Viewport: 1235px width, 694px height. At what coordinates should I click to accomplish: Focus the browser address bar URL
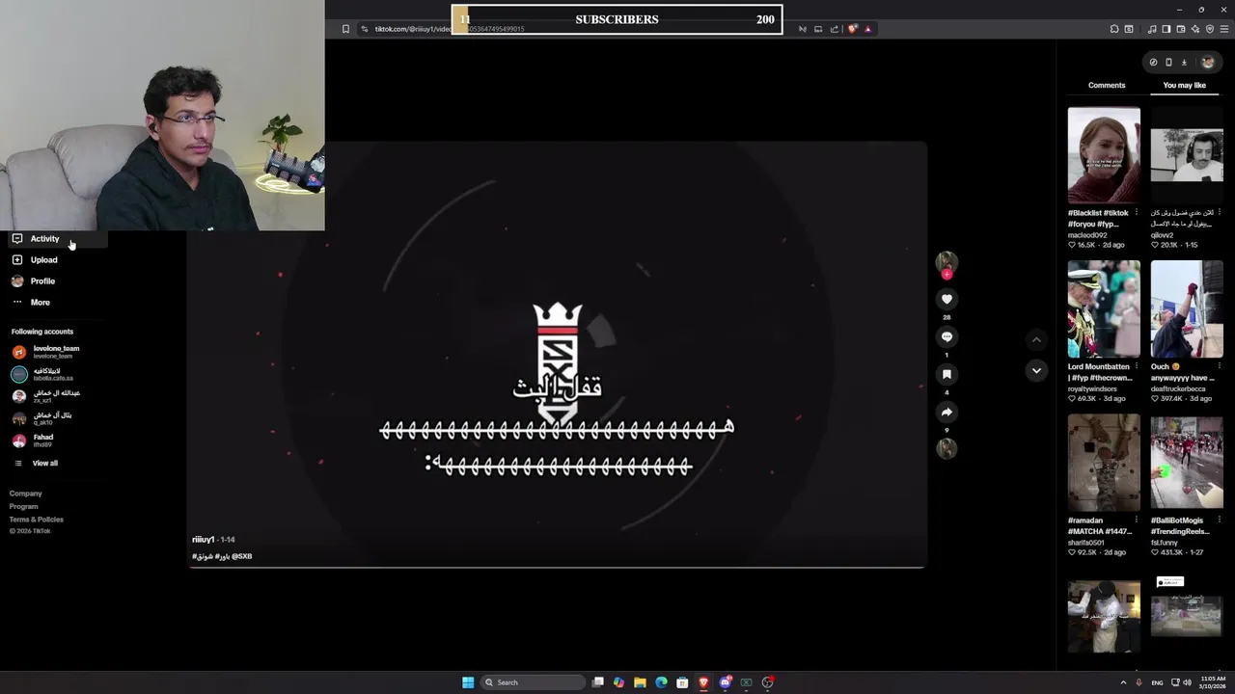point(450,29)
